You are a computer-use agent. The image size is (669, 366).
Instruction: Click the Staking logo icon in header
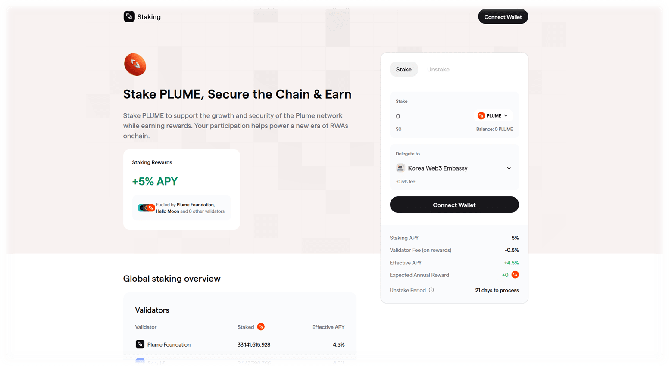point(129,16)
